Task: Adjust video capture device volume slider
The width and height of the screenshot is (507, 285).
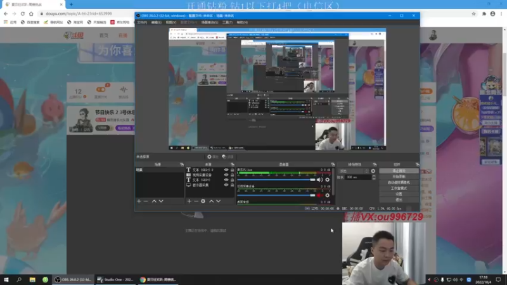Action: [276, 195]
